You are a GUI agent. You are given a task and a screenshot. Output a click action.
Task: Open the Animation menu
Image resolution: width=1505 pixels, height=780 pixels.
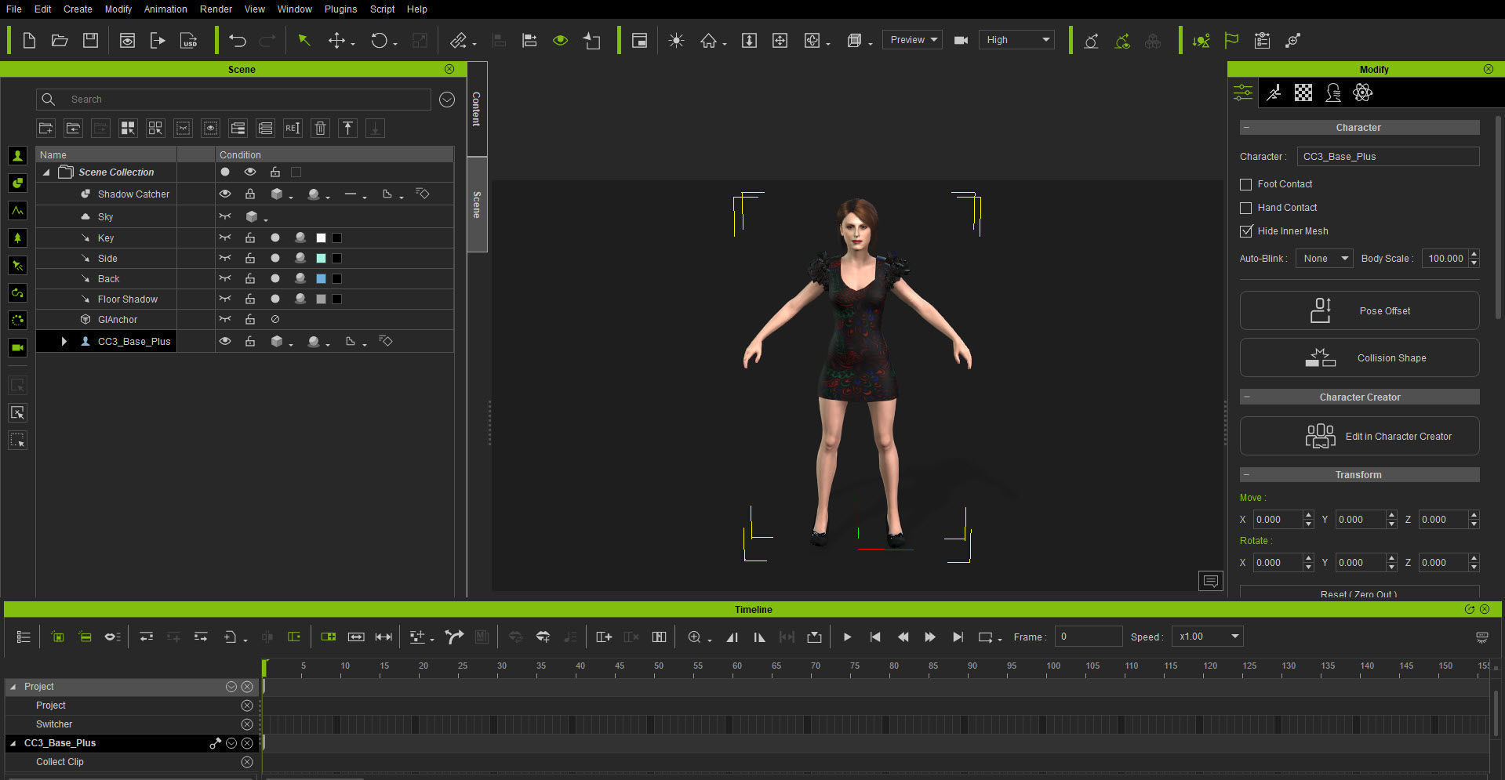click(x=165, y=9)
